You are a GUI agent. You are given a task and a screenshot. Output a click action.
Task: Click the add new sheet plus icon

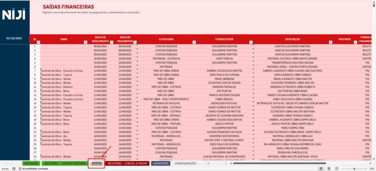[208, 163]
